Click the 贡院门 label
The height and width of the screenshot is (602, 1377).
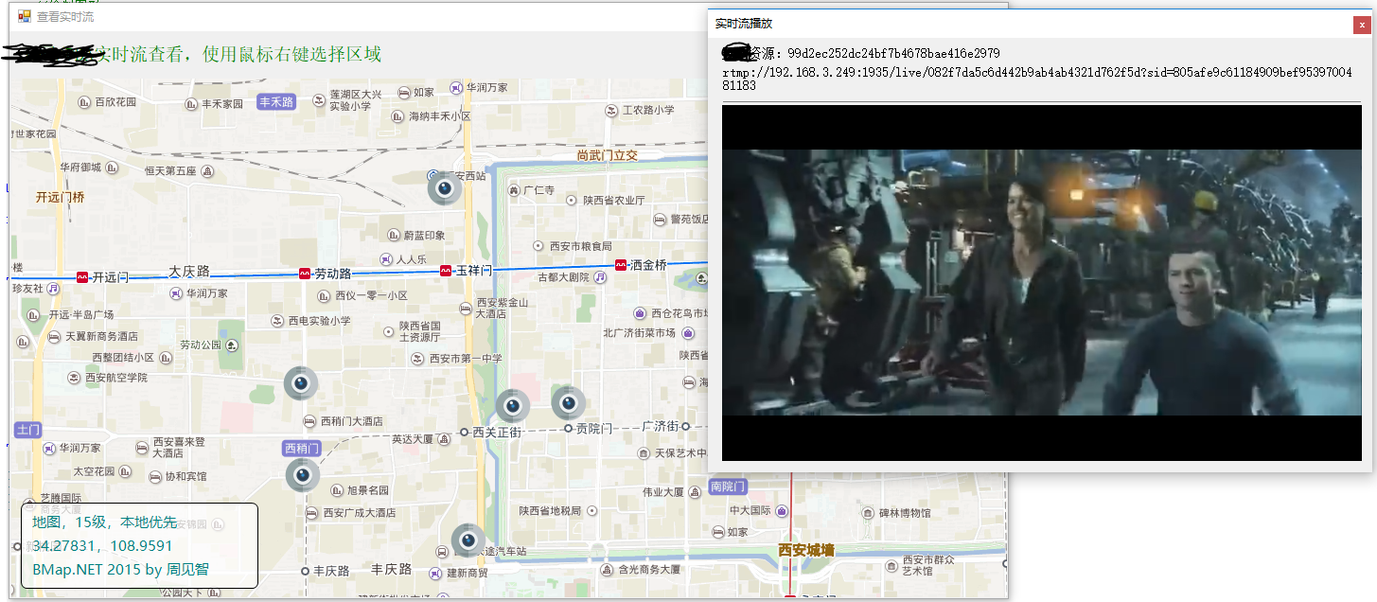click(594, 429)
